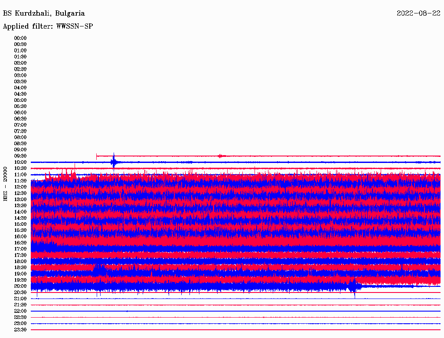
Task: Select the 00:00 time label
Action: point(20,38)
